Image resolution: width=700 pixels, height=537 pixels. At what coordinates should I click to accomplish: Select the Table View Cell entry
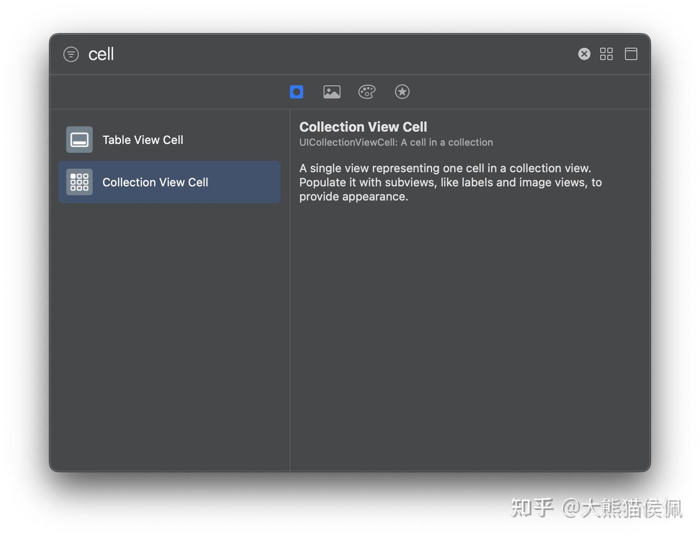tap(143, 140)
